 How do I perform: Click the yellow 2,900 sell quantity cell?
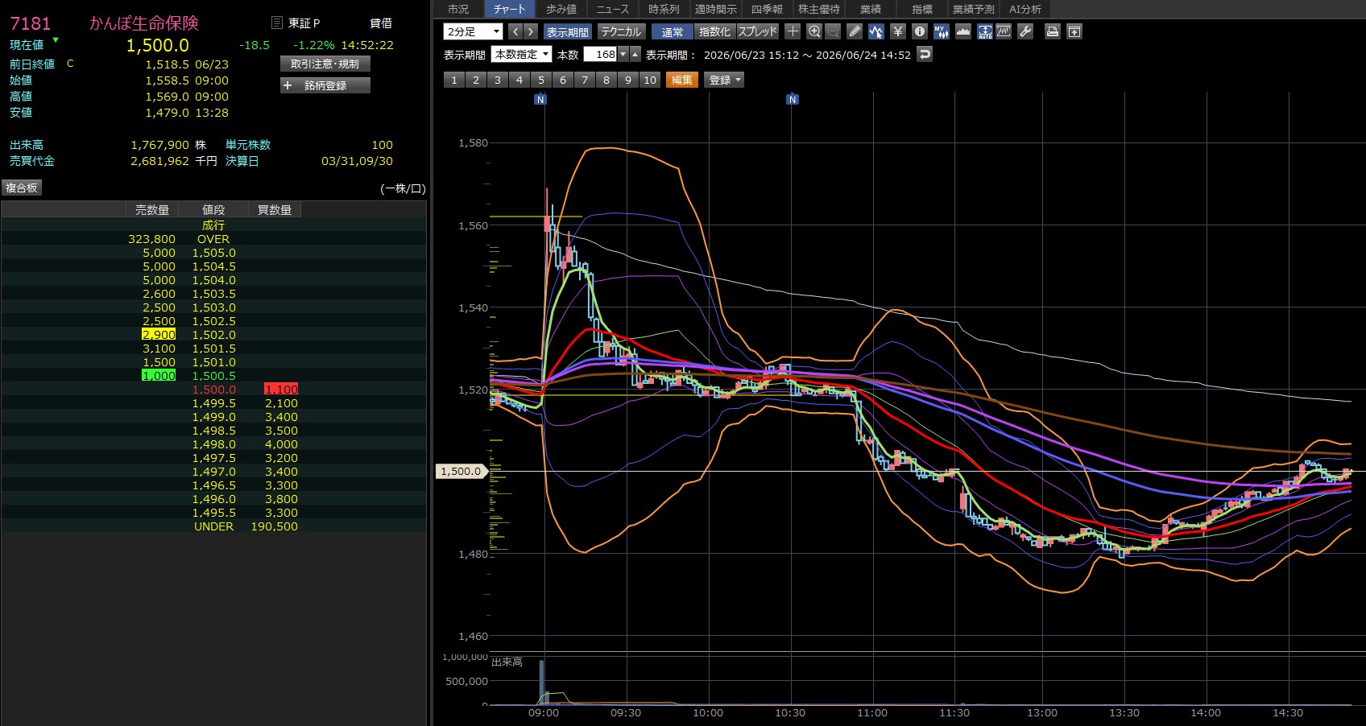pyautogui.click(x=159, y=335)
